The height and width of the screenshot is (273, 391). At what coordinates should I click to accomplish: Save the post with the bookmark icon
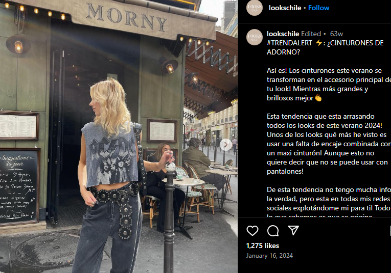click(x=390, y=231)
